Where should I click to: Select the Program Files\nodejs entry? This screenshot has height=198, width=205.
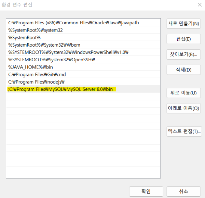tap(83, 82)
